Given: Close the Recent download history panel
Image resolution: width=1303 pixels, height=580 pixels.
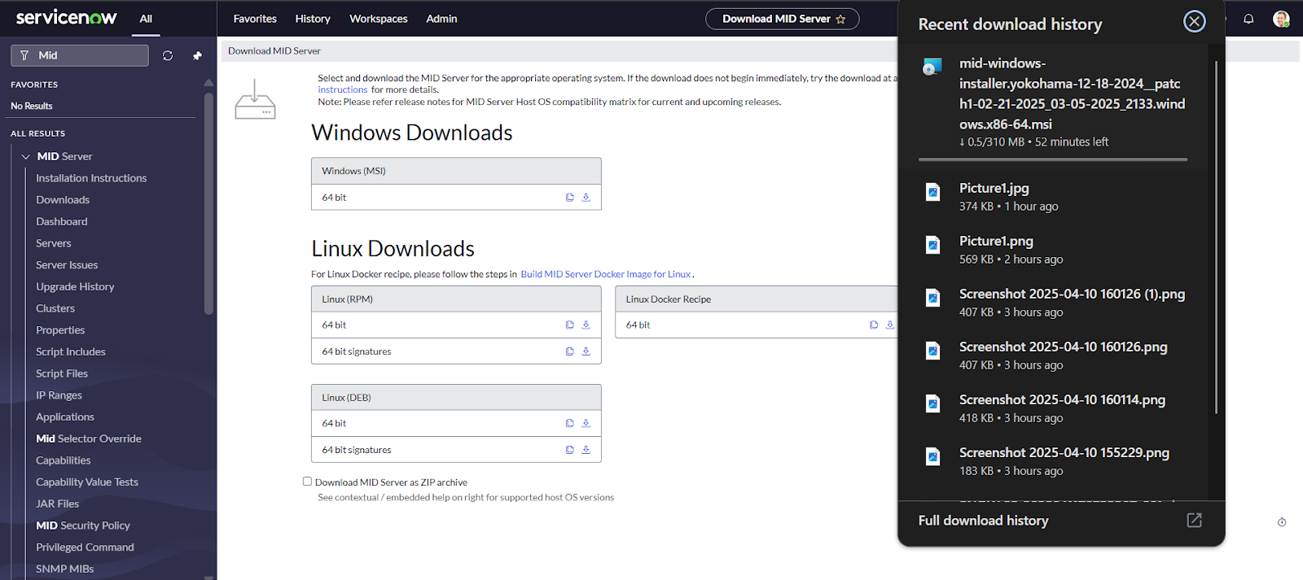Looking at the screenshot, I should pyautogui.click(x=1194, y=21).
